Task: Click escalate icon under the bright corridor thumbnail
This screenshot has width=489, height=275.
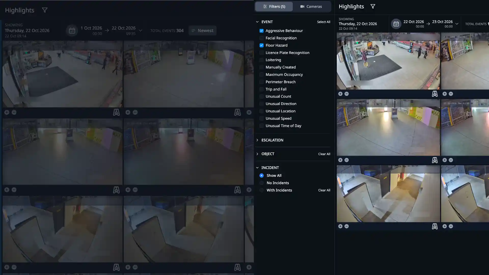Action: pyautogui.click(x=434, y=160)
